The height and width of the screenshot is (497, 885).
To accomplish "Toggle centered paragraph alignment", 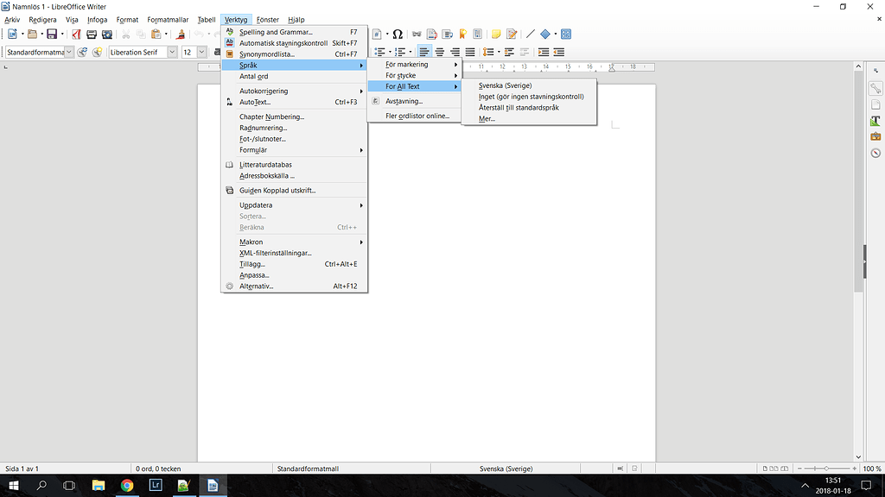I will tap(439, 51).
